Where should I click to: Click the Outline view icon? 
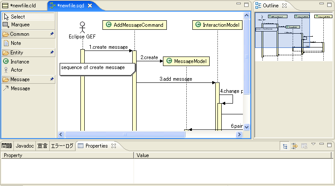258,6
